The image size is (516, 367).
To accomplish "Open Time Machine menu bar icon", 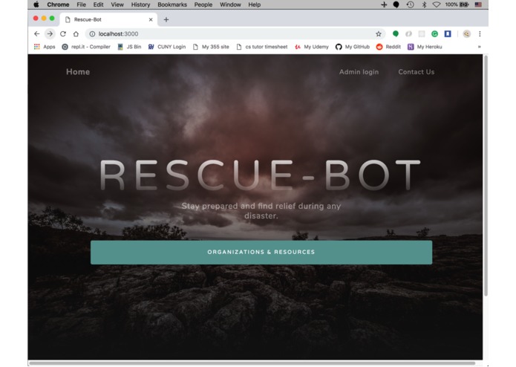I will [x=410, y=4].
